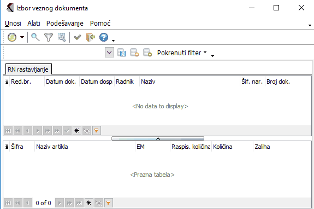Click the Šifra column header
Screen dimensions: 314x209
pyautogui.click(x=22, y=147)
